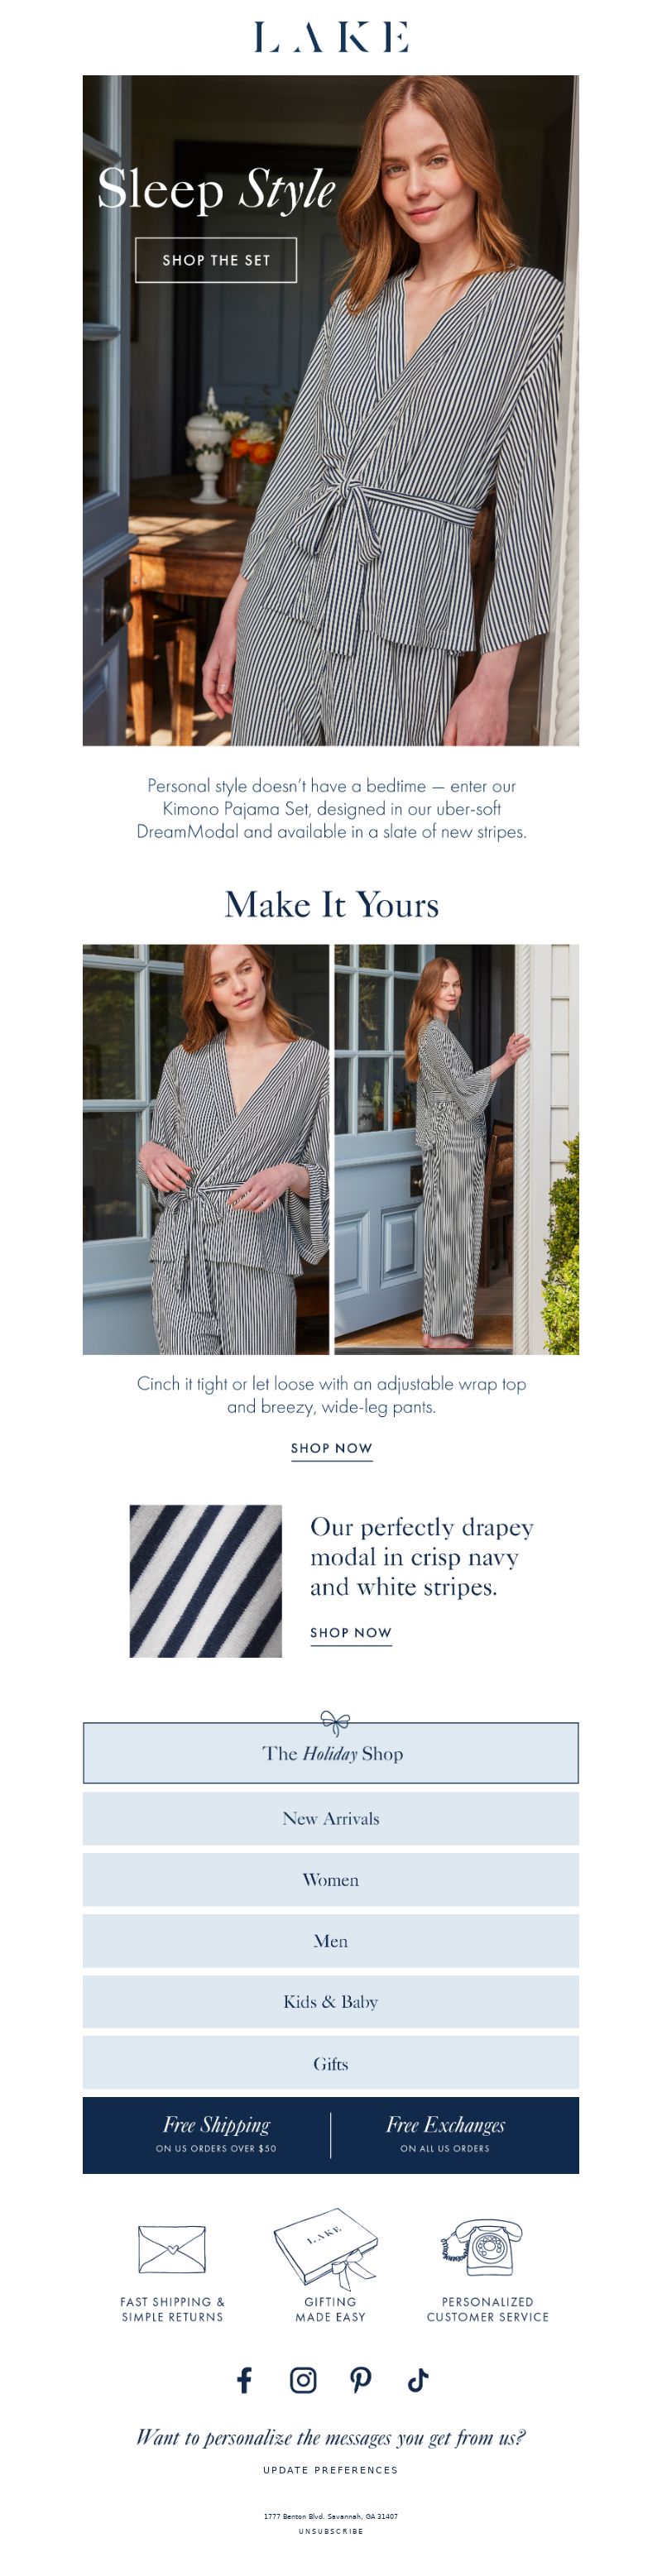Screen dimensions: 662x2576
Task: Select the New Arrivals menu item
Action: (331, 1818)
